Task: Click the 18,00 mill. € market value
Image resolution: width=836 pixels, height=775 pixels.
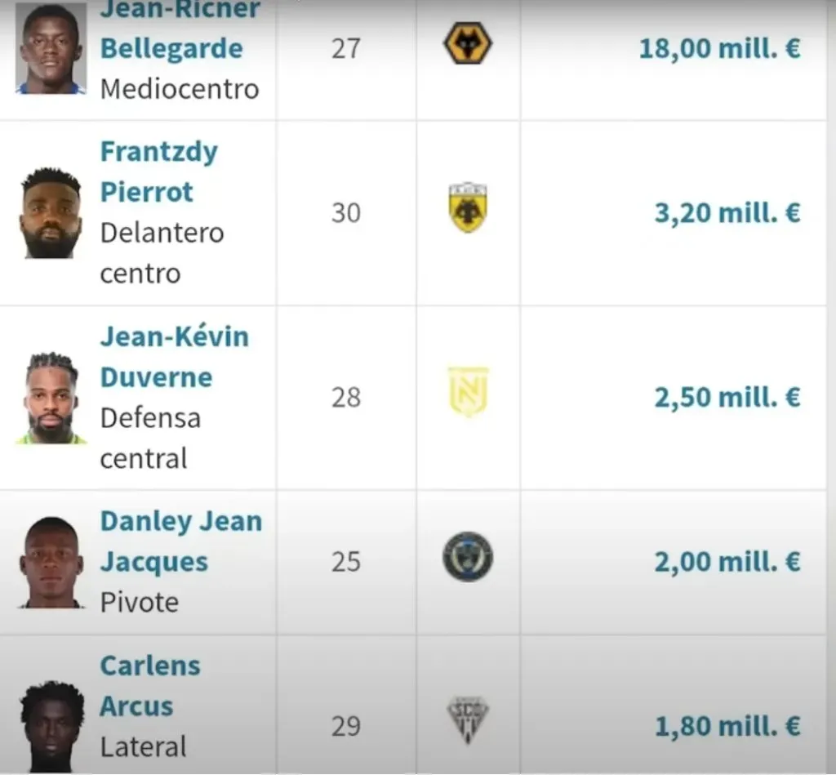Action: pyautogui.click(x=719, y=48)
